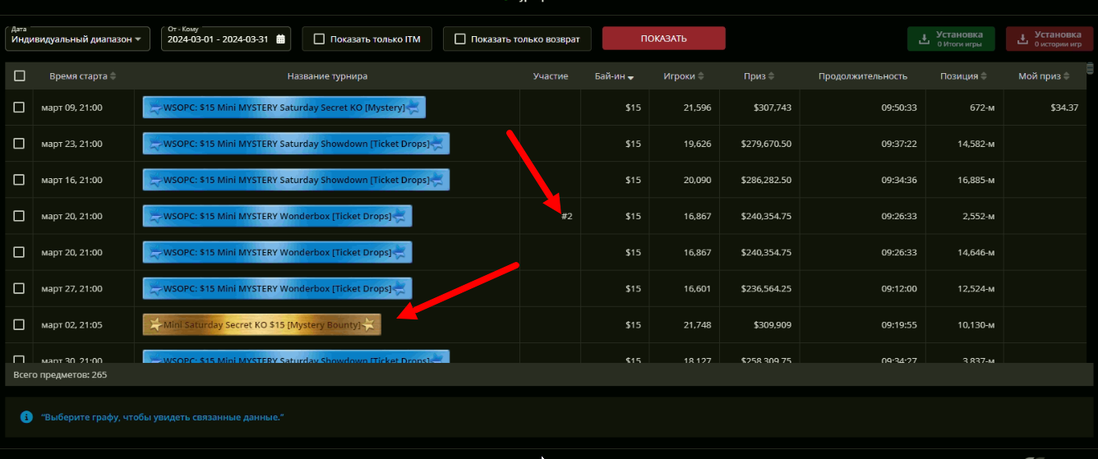The image size is (1098, 459).
Task: Sort by Бай-ин column arrow
Action: point(631,77)
